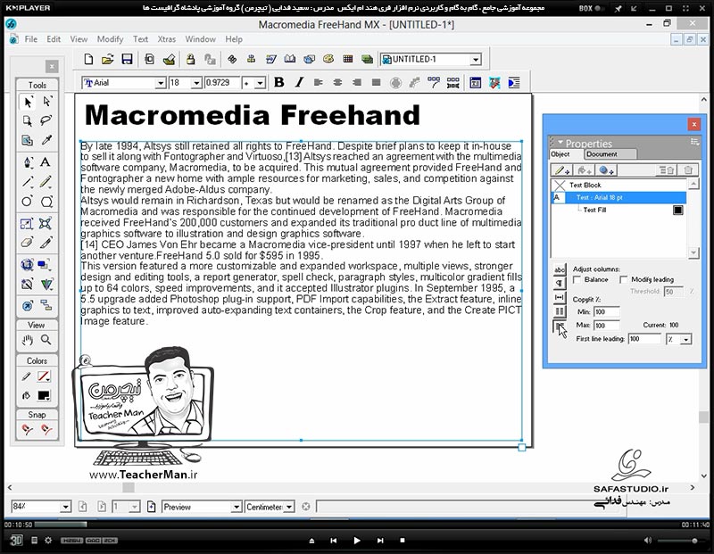Show the columns and rows properties button

tap(560, 311)
